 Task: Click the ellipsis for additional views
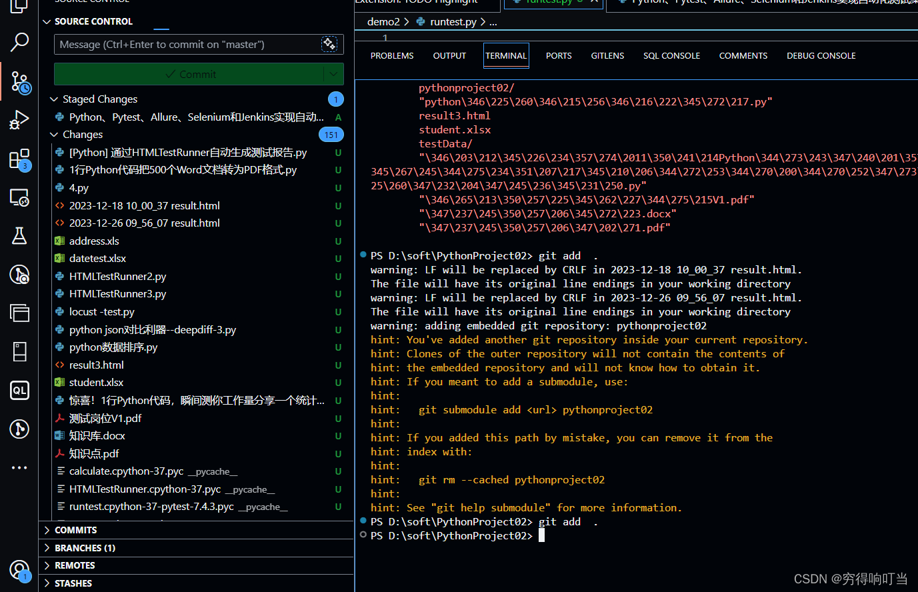tap(19, 467)
